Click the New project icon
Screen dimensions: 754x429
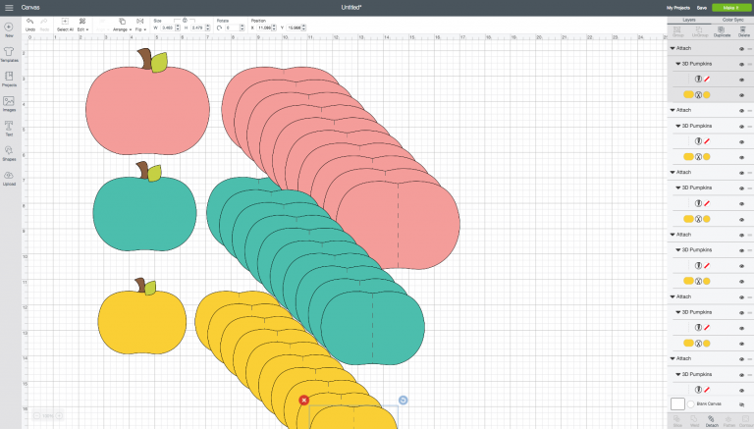9,28
